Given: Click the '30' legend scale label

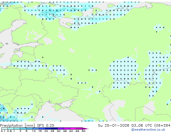Looking at the screenshot, I should click(x=59, y=131).
